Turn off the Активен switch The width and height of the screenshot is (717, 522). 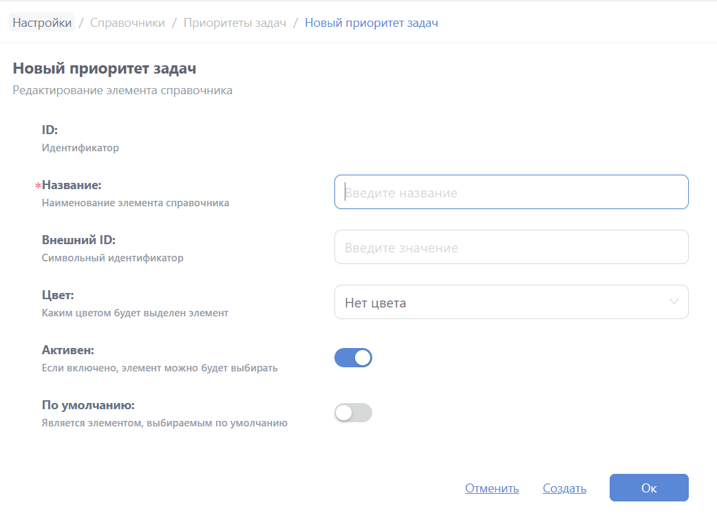pyautogui.click(x=353, y=358)
